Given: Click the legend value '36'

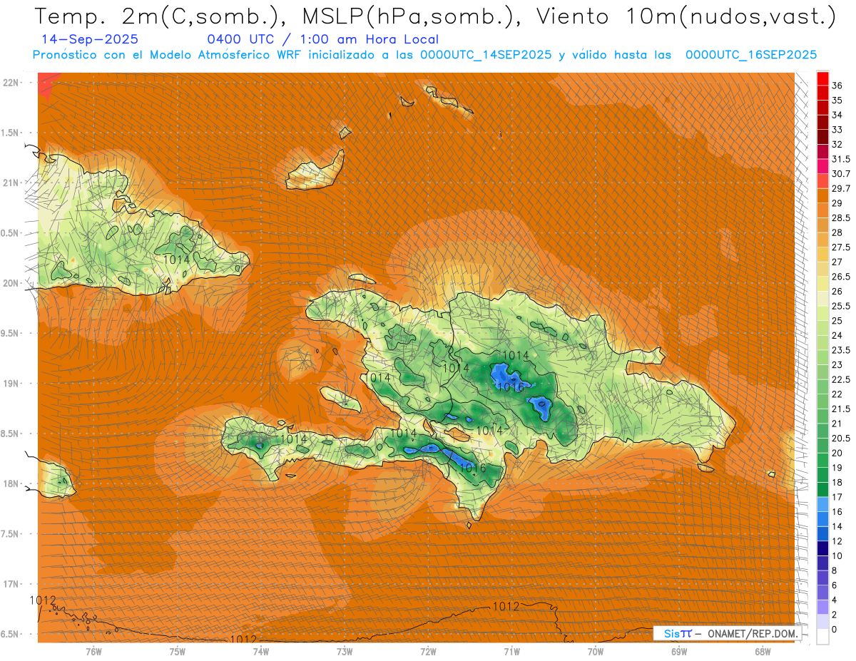Looking at the screenshot, I should (837, 86).
